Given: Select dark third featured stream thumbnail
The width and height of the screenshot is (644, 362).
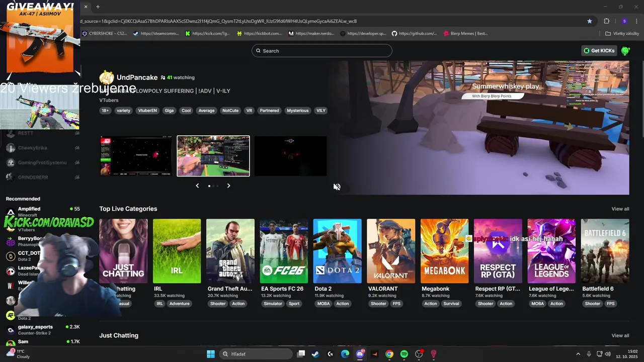Looking at the screenshot, I should point(290,156).
